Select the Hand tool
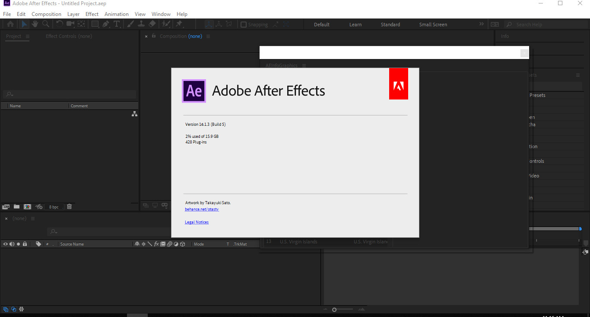 coord(35,24)
